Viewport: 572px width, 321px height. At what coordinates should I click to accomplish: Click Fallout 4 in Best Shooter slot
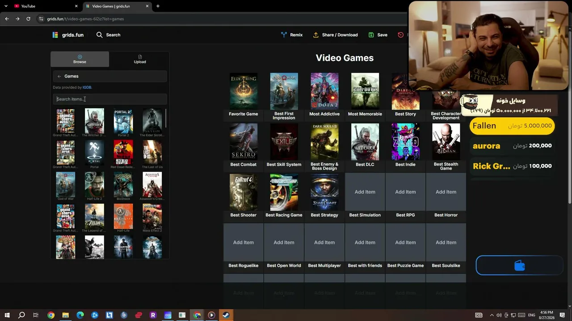[243, 192]
